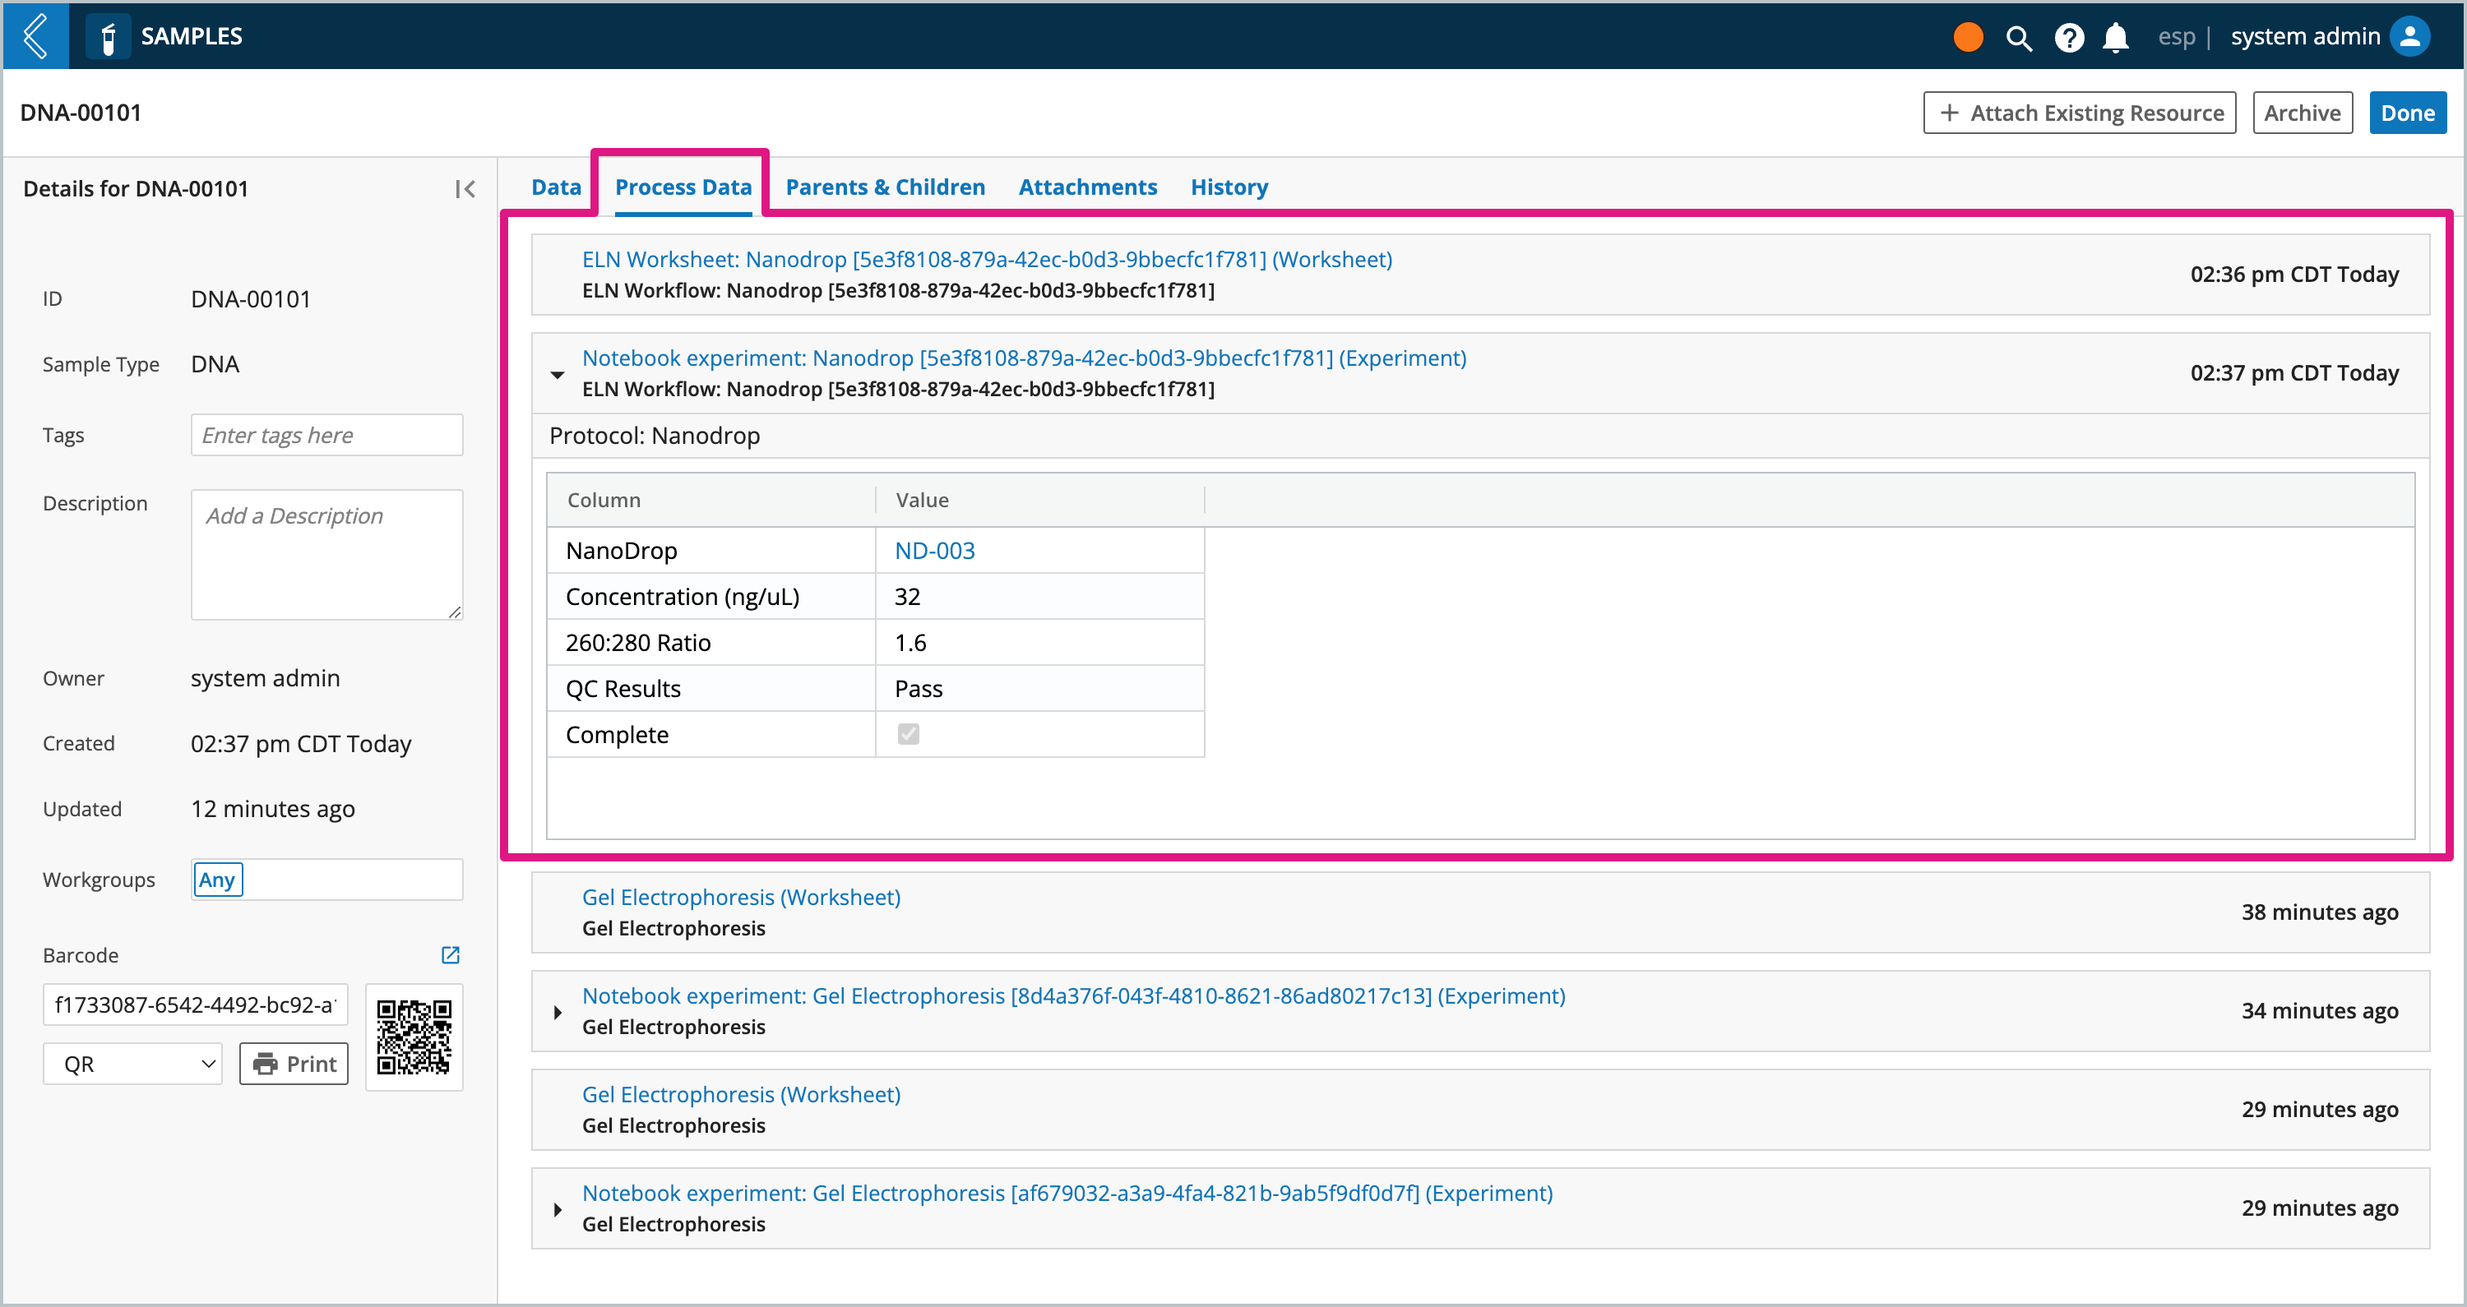This screenshot has height=1307, width=2467.
Task: Click the orange status indicator
Action: (x=1967, y=36)
